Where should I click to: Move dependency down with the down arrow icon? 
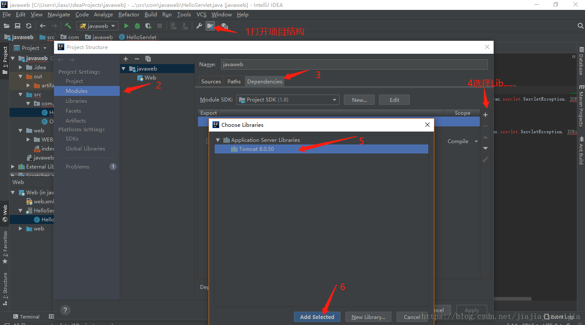(485, 148)
